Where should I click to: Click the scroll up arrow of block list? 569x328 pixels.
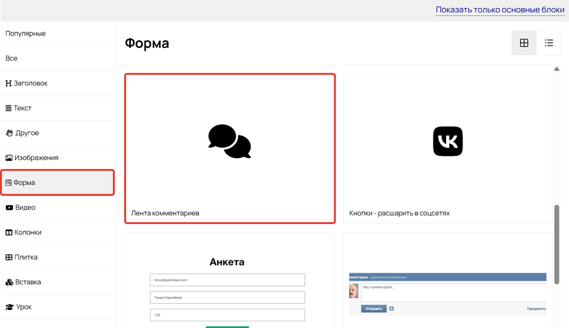click(x=557, y=69)
